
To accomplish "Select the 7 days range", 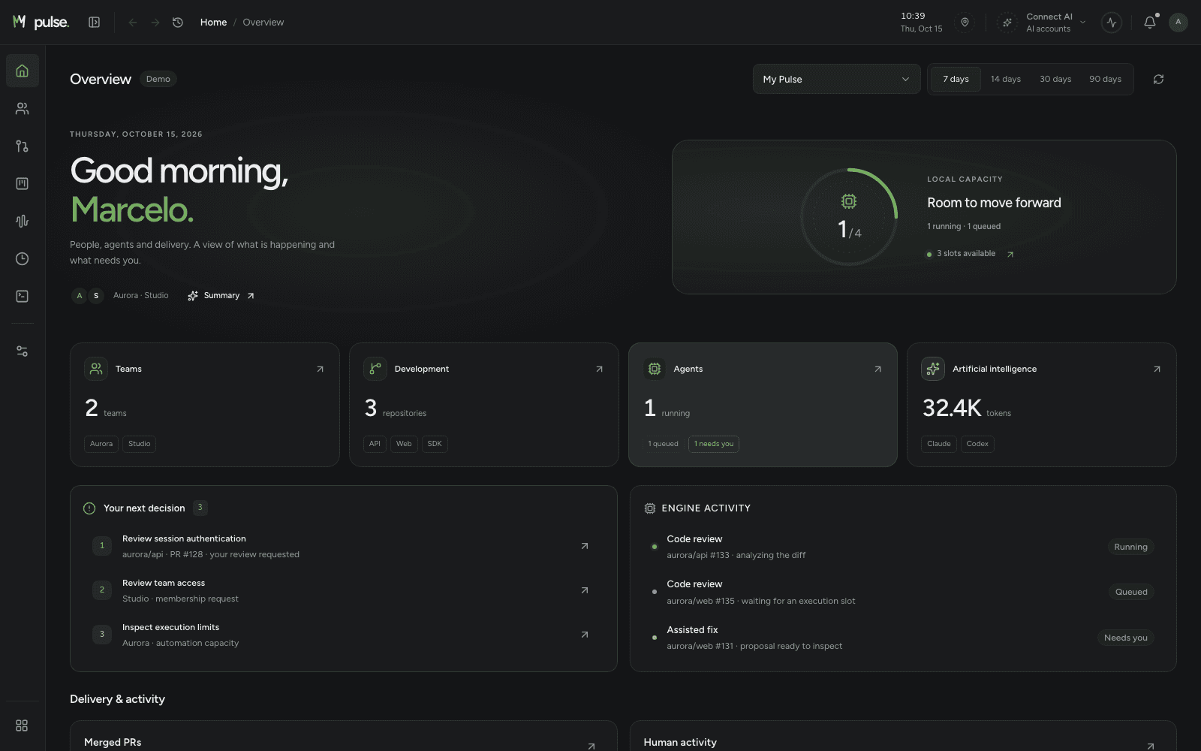I will (x=956, y=79).
